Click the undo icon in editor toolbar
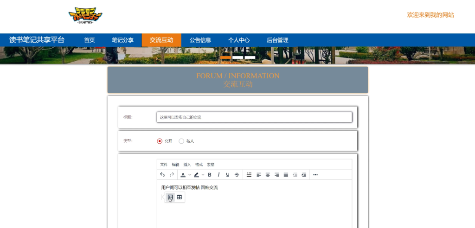This screenshot has height=228, width=475. pyautogui.click(x=162, y=175)
